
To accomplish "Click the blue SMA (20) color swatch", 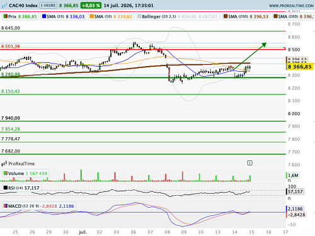I will pyautogui.click(x=44, y=16).
